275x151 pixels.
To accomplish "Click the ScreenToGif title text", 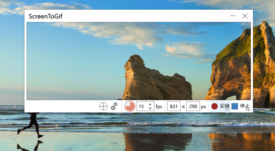I will (46, 16).
